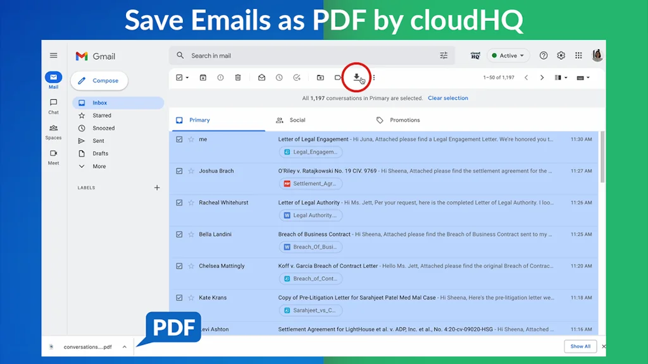Star the email from Bella Landini
The image size is (648, 364).
tap(191, 234)
